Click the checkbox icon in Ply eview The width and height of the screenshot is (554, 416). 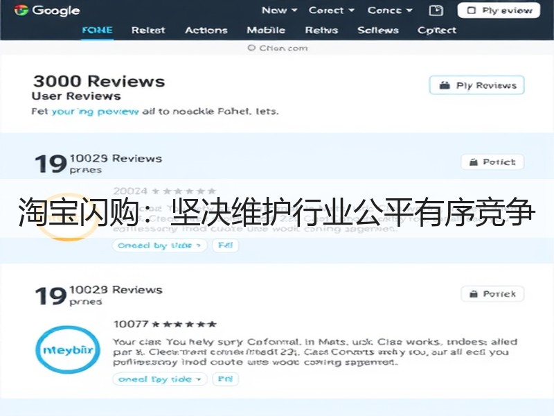pyautogui.click(x=472, y=10)
